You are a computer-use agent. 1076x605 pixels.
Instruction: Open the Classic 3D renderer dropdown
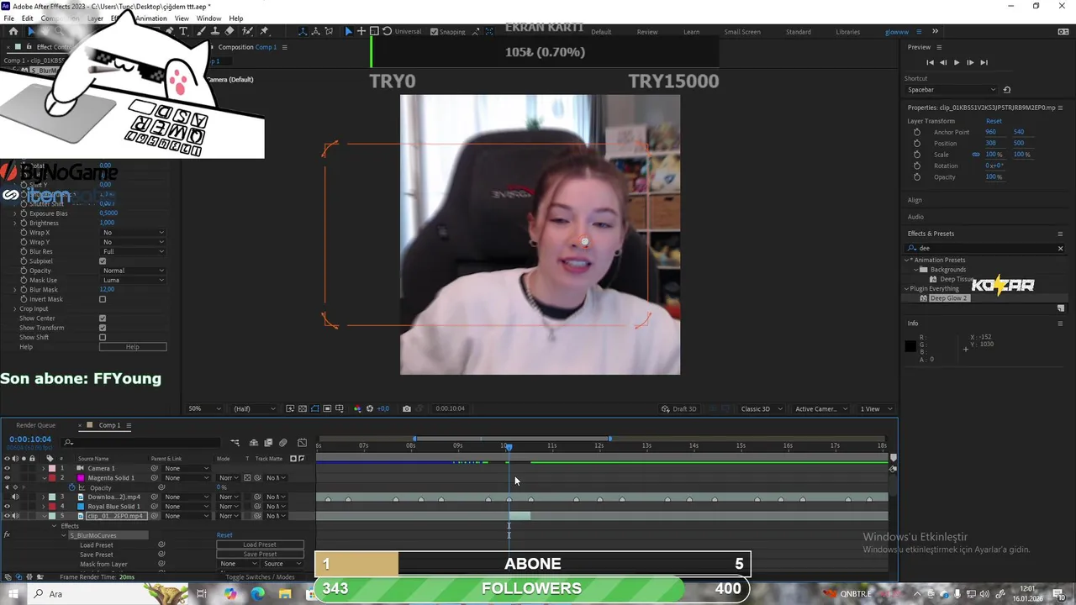pyautogui.click(x=760, y=409)
